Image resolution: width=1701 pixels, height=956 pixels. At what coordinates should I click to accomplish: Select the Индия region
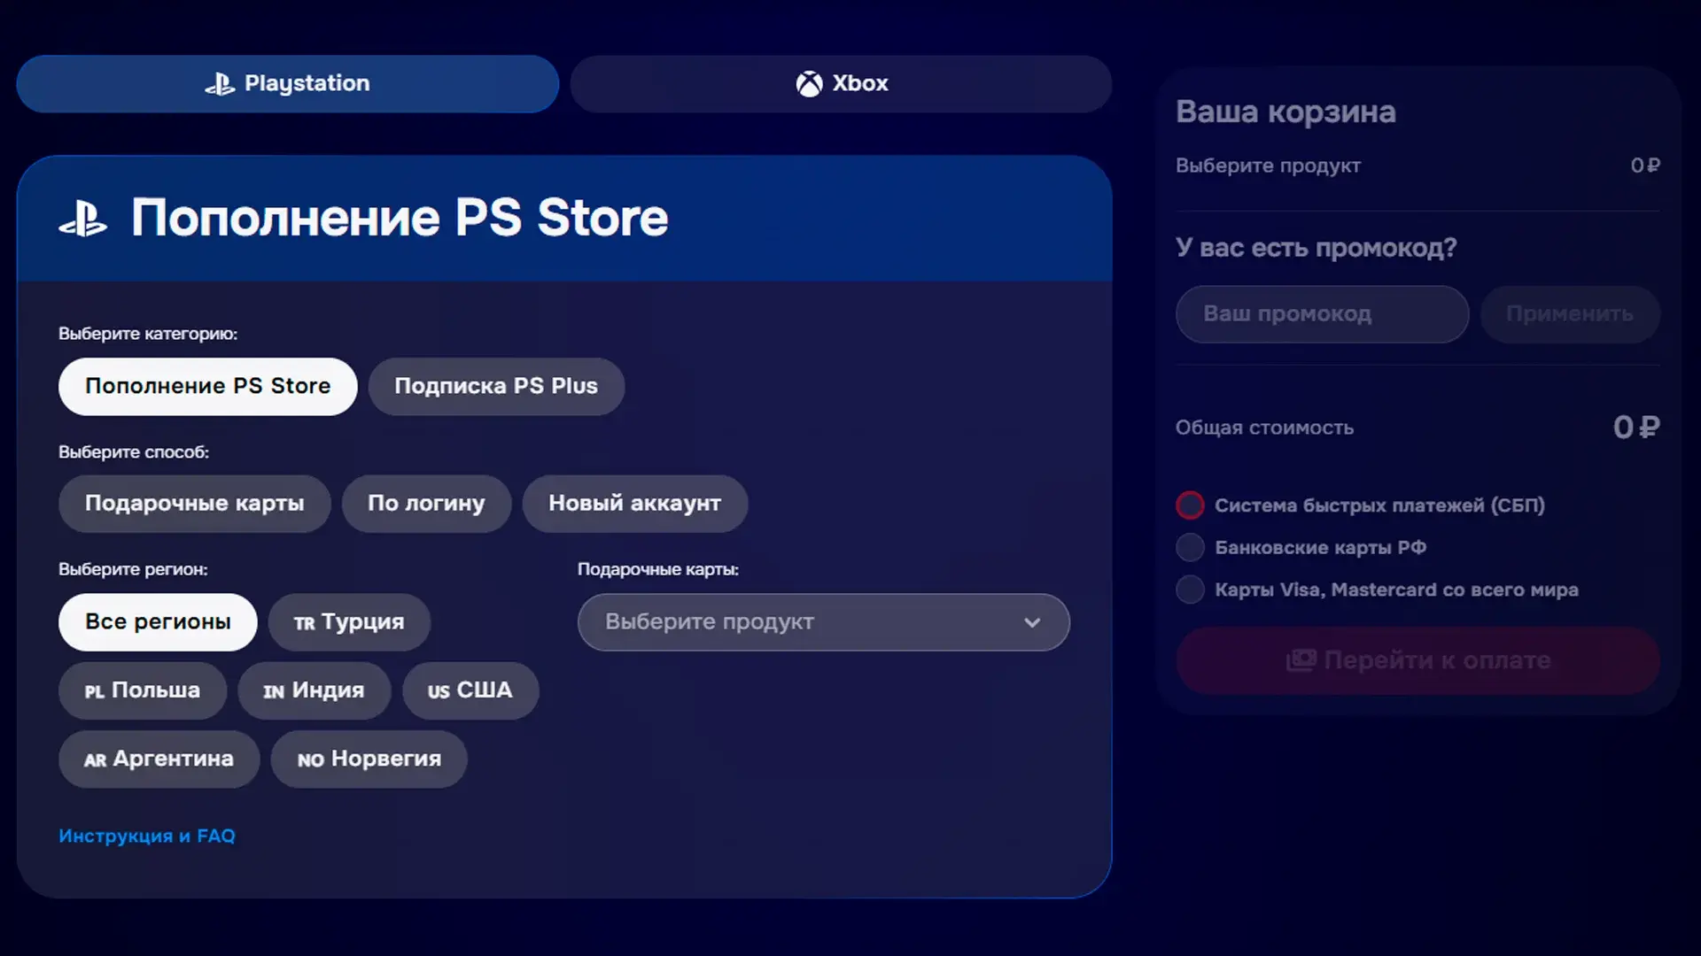coord(314,690)
